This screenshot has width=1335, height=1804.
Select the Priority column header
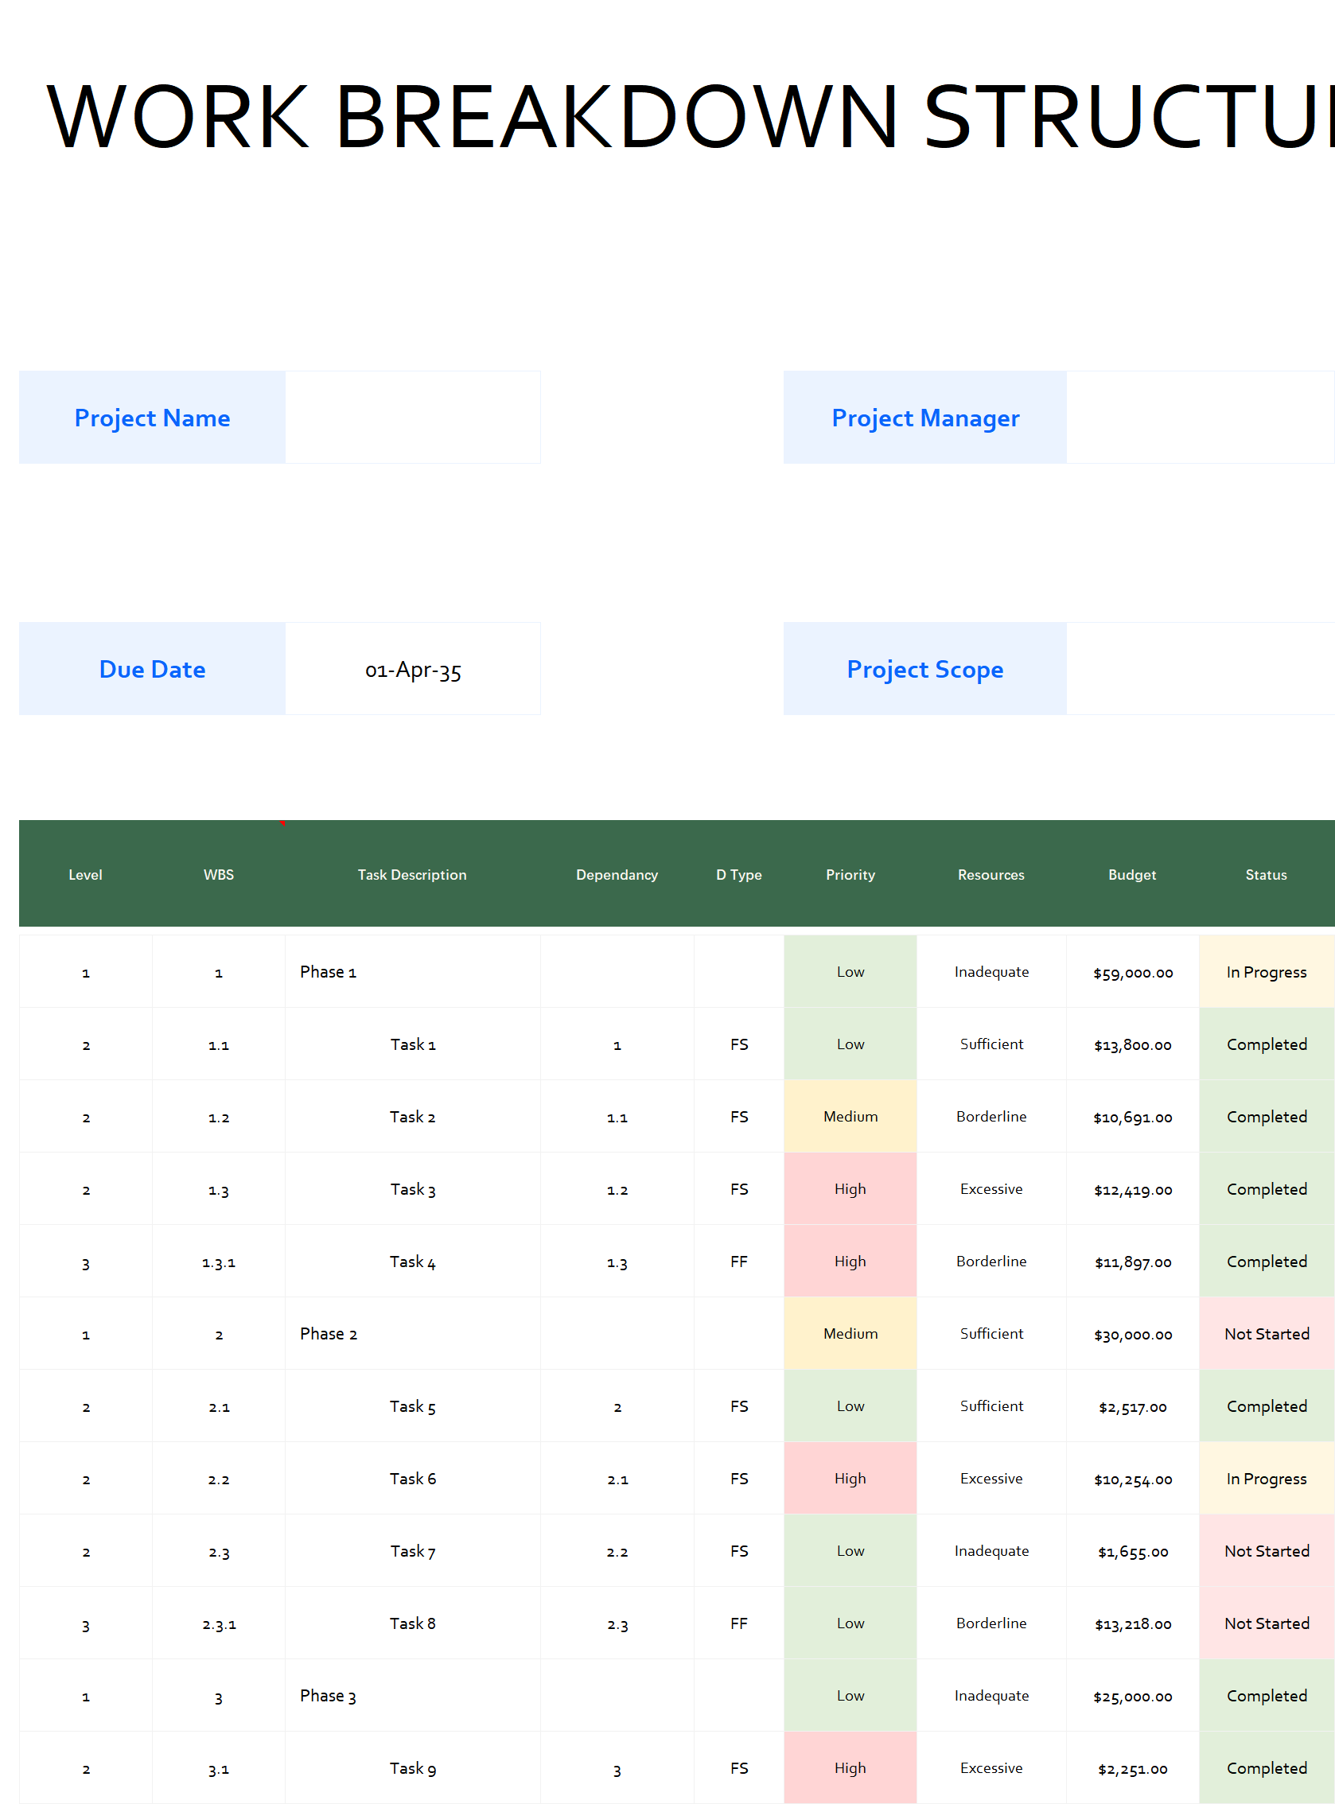[850, 874]
